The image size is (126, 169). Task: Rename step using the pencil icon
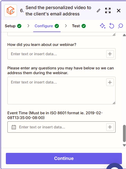(98, 11)
